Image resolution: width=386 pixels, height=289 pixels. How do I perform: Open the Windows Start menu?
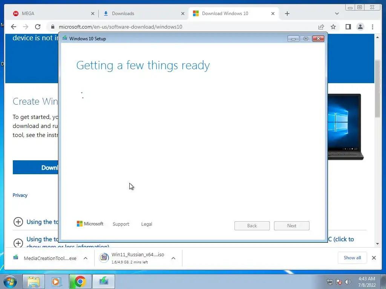(10, 281)
